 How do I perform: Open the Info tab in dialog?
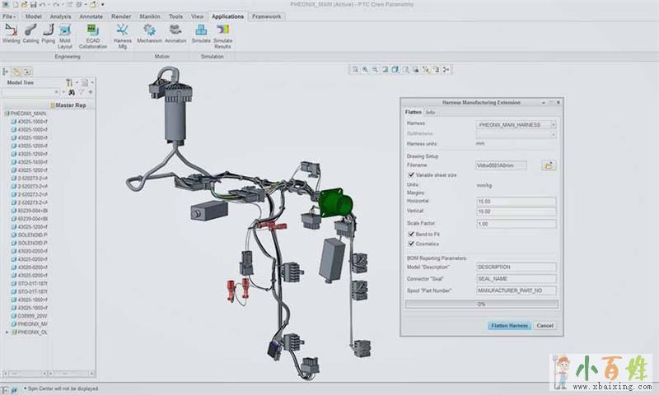(x=431, y=111)
